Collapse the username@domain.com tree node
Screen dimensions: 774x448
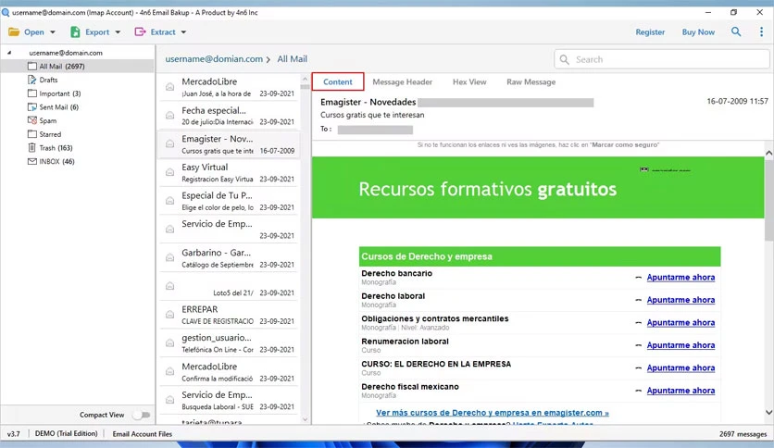coord(9,53)
